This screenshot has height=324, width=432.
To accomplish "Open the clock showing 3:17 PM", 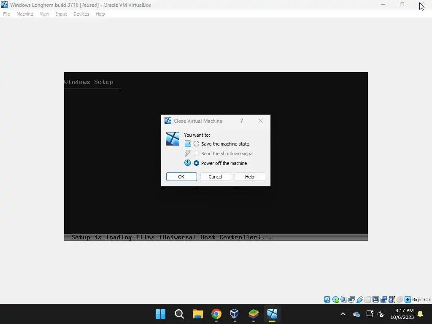I will (x=402, y=314).
